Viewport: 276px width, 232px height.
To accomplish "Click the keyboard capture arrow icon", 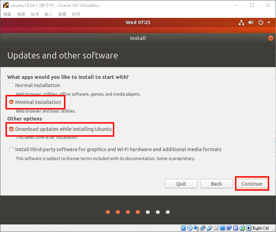I will point(248,228).
